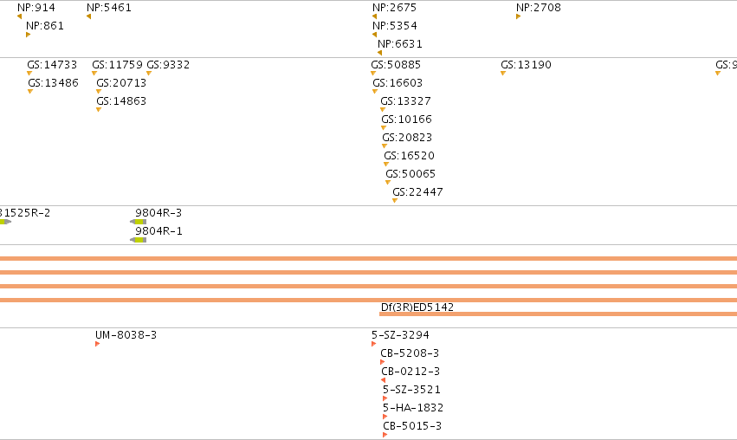Choose the GS:10166 feature label

pos(406,120)
